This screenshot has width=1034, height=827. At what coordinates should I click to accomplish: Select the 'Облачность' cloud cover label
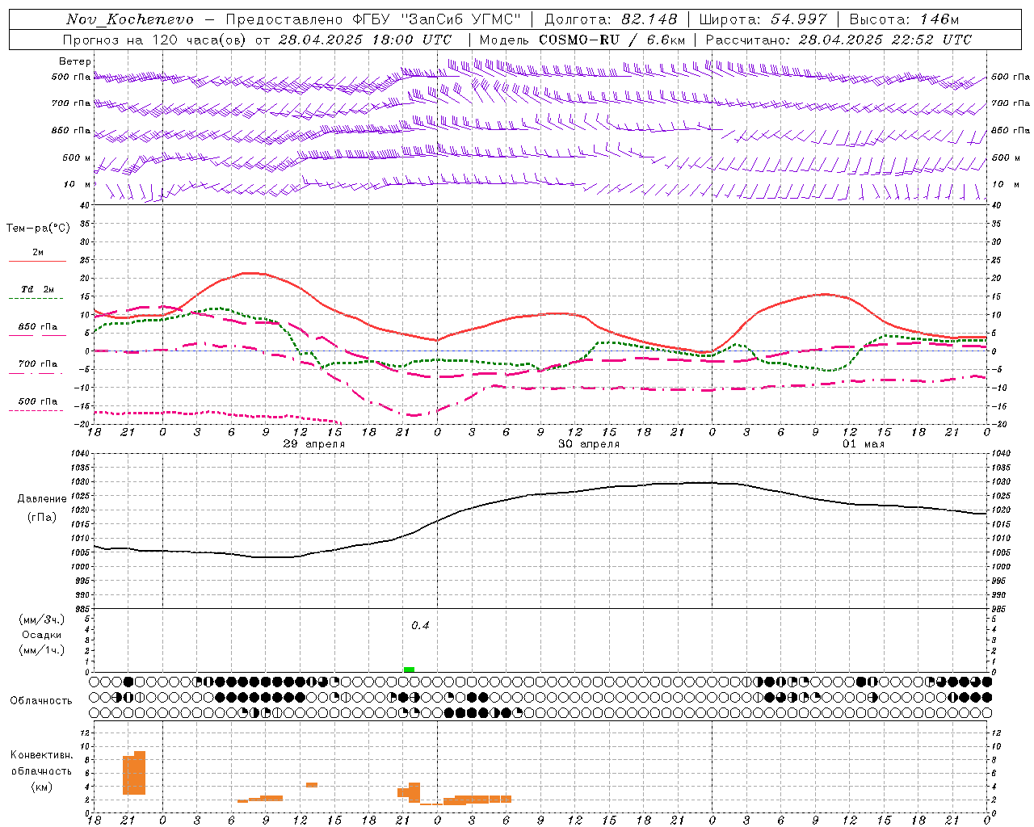point(41,701)
